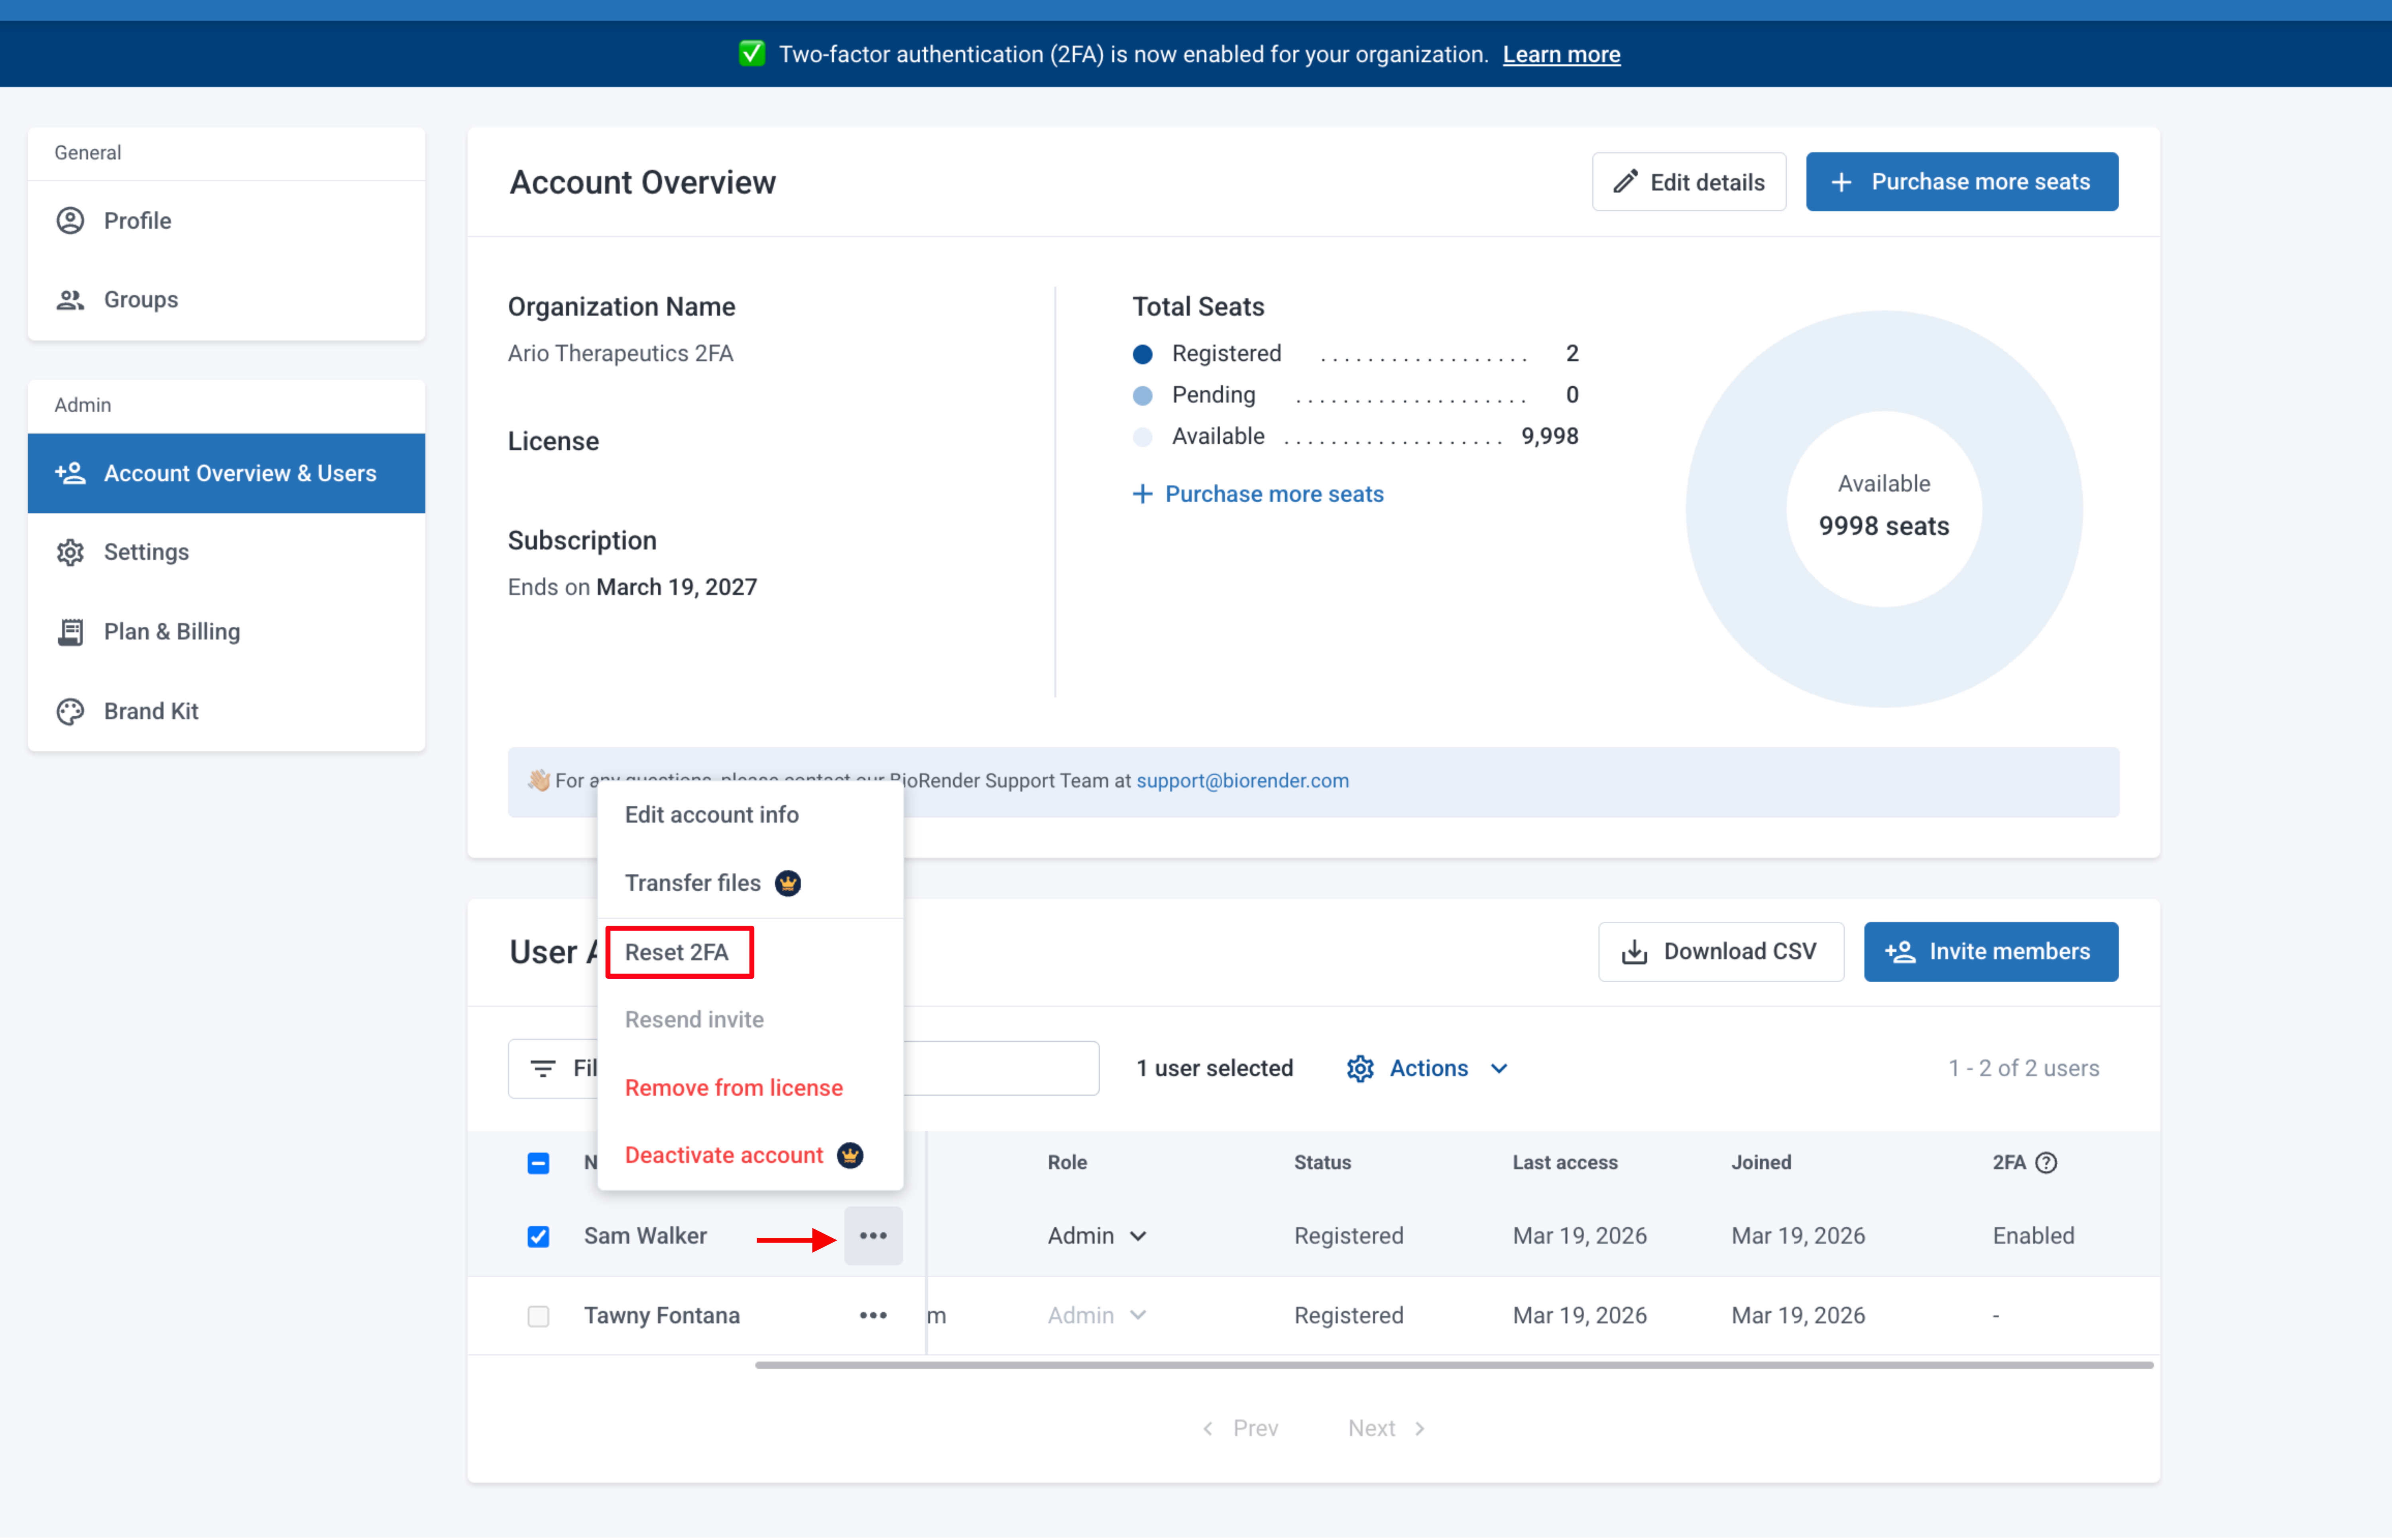
Task: Open the Learn more banner link
Action: pyautogui.click(x=1561, y=54)
